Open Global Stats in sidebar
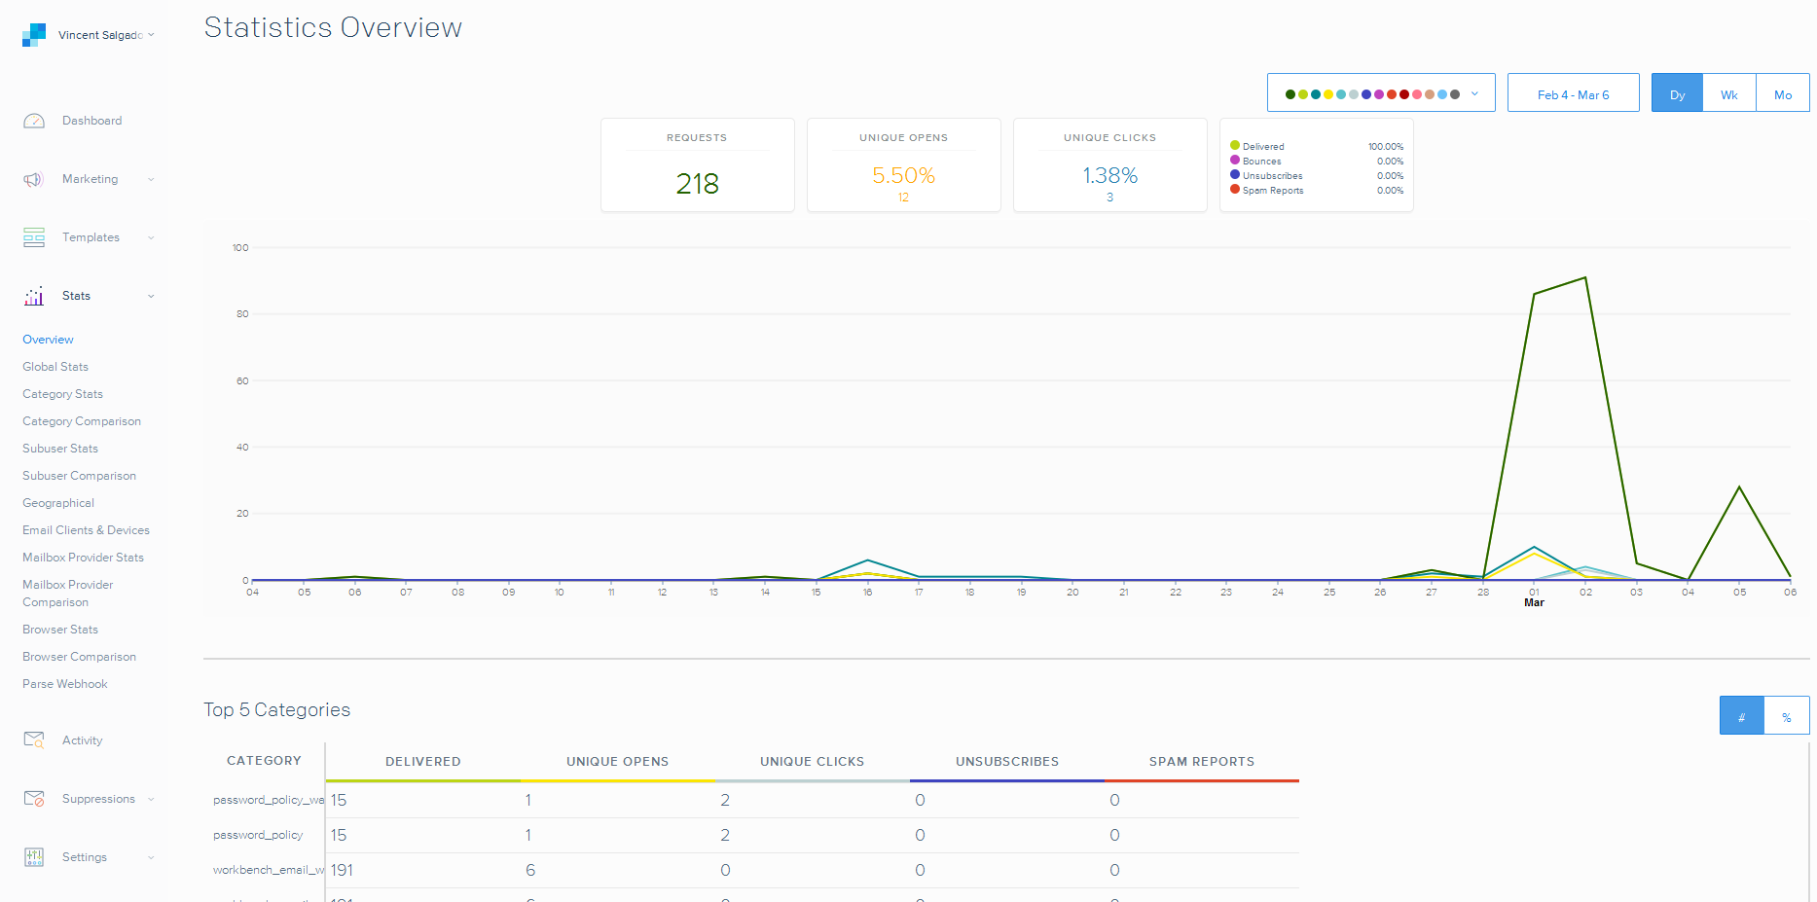Screen dimensions: 1817x902 pos(55,367)
